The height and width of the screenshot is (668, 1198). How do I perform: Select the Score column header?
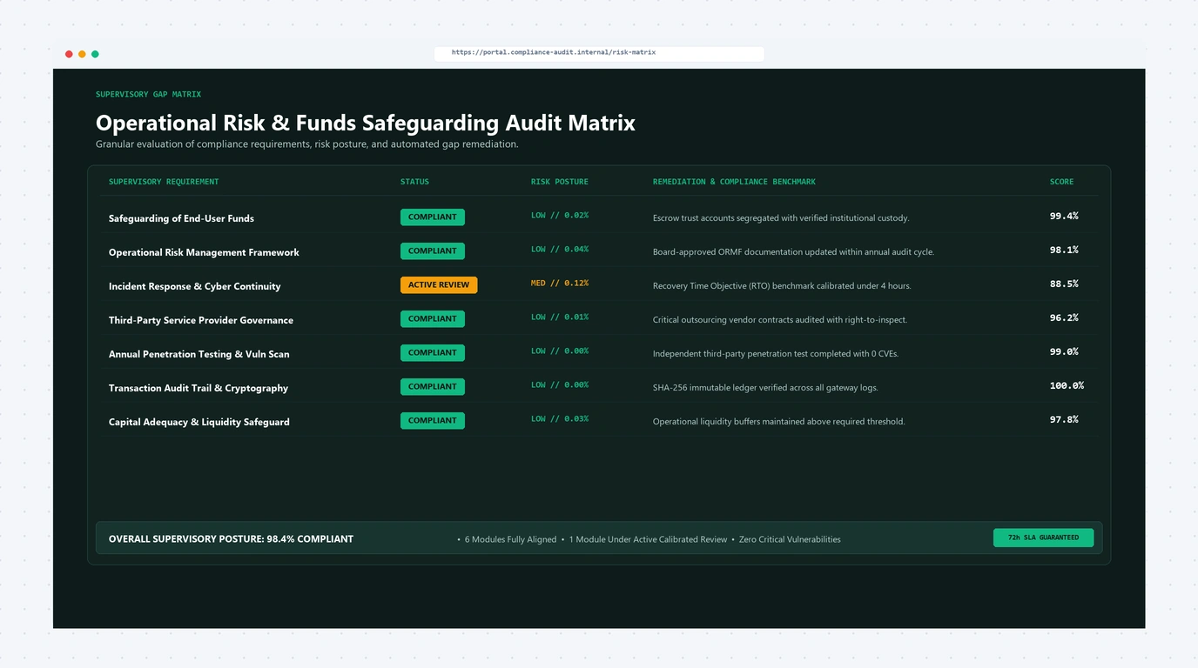[1061, 182]
